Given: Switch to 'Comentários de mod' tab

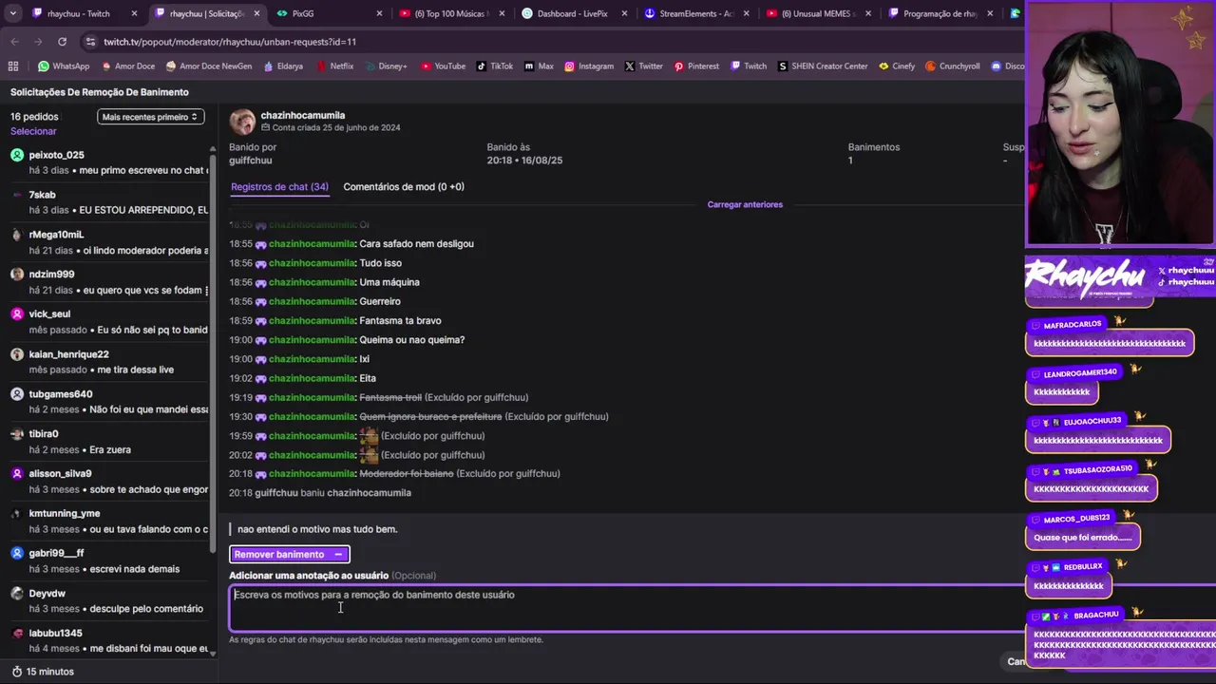Looking at the screenshot, I should click(x=404, y=187).
